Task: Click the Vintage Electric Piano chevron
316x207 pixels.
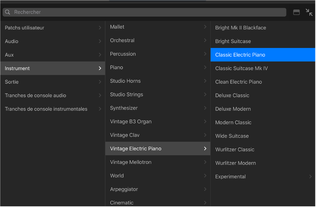Action: [205, 148]
